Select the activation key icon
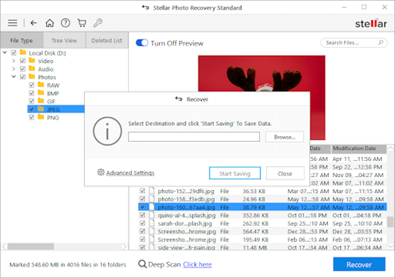This screenshot has width=395, height=278. pos(97,23)
